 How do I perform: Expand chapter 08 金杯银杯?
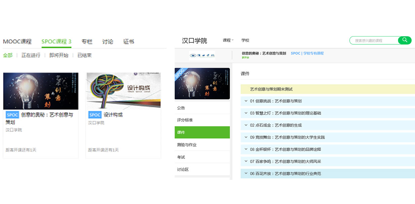327,149
